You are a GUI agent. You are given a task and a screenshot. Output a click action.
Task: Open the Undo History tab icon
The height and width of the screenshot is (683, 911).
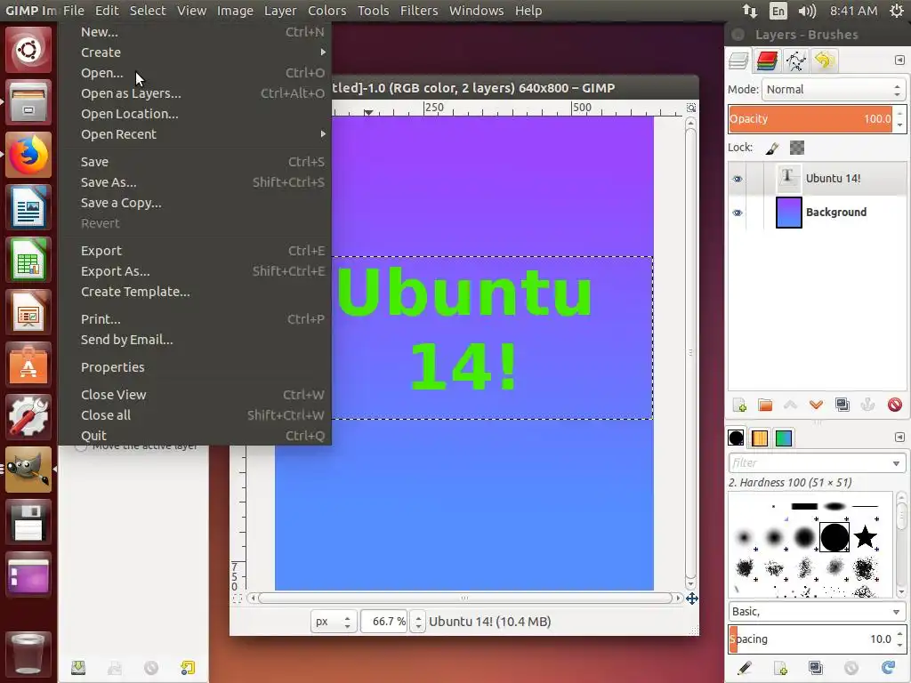824,60
